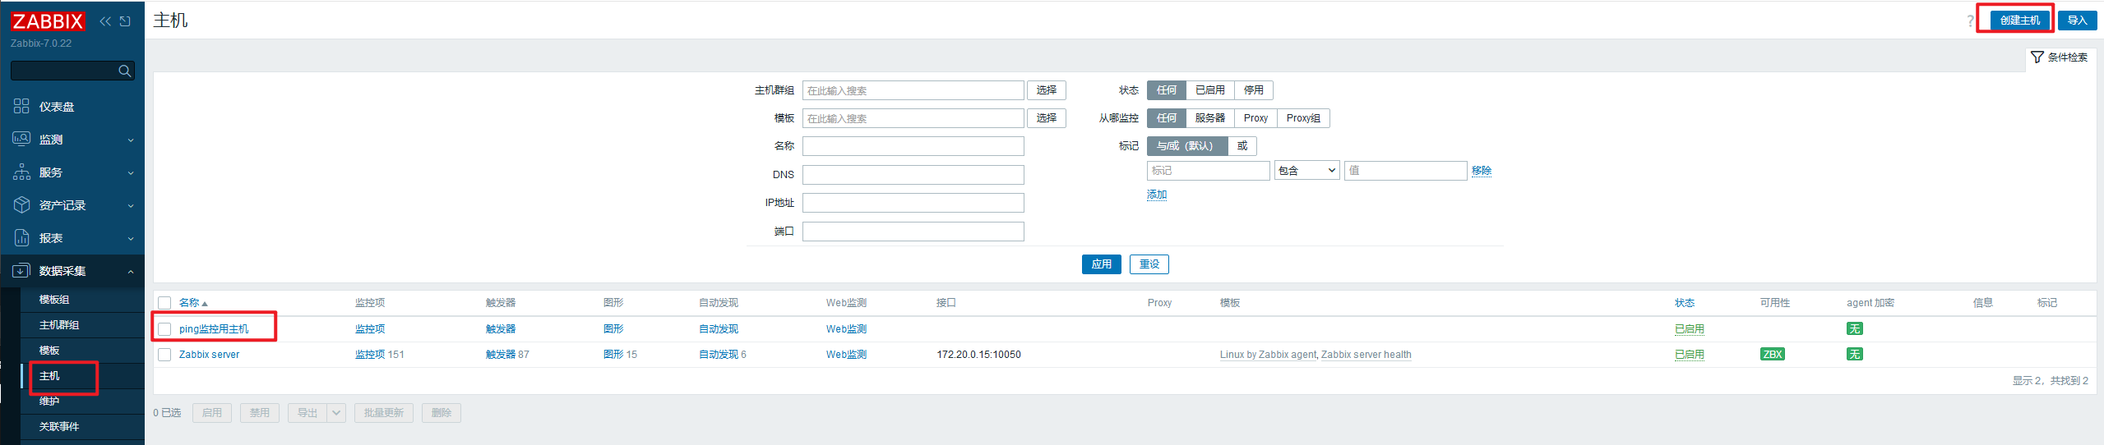Check the Zabbix server row checkbox

pyautogui.click(x=164, y=355)
